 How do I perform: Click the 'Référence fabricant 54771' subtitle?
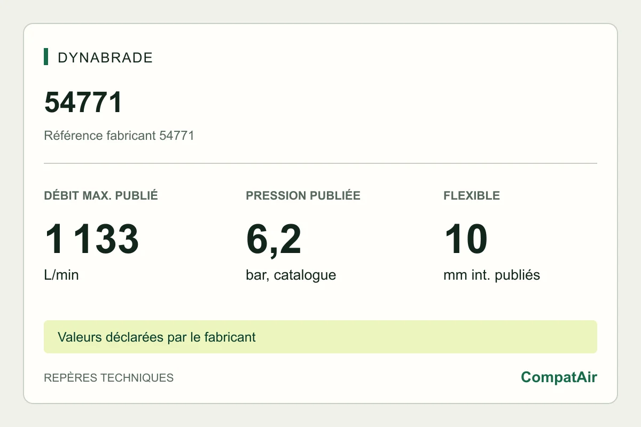click(x=119, y=136)
